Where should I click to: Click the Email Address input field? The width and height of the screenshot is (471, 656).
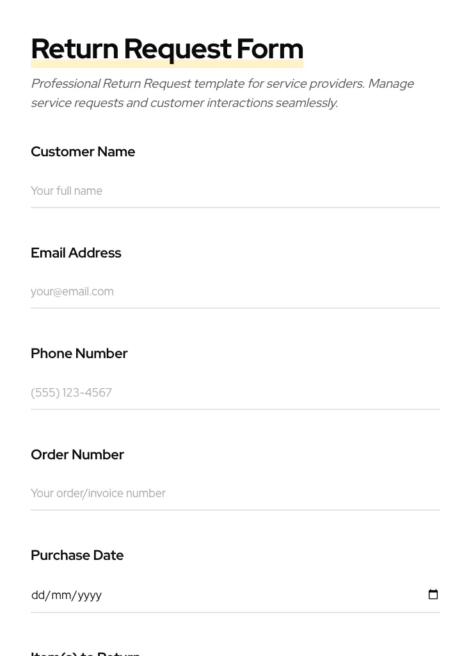(x=235, y=291)
